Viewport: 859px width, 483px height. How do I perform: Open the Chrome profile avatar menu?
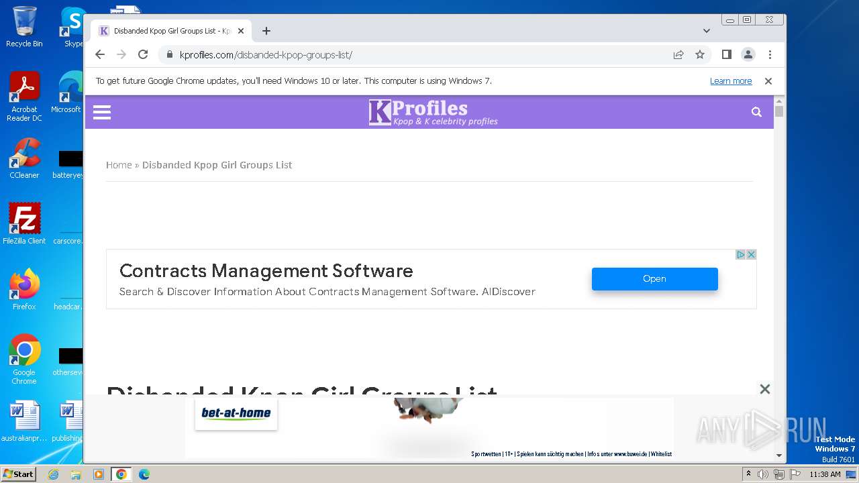[748, 54]
